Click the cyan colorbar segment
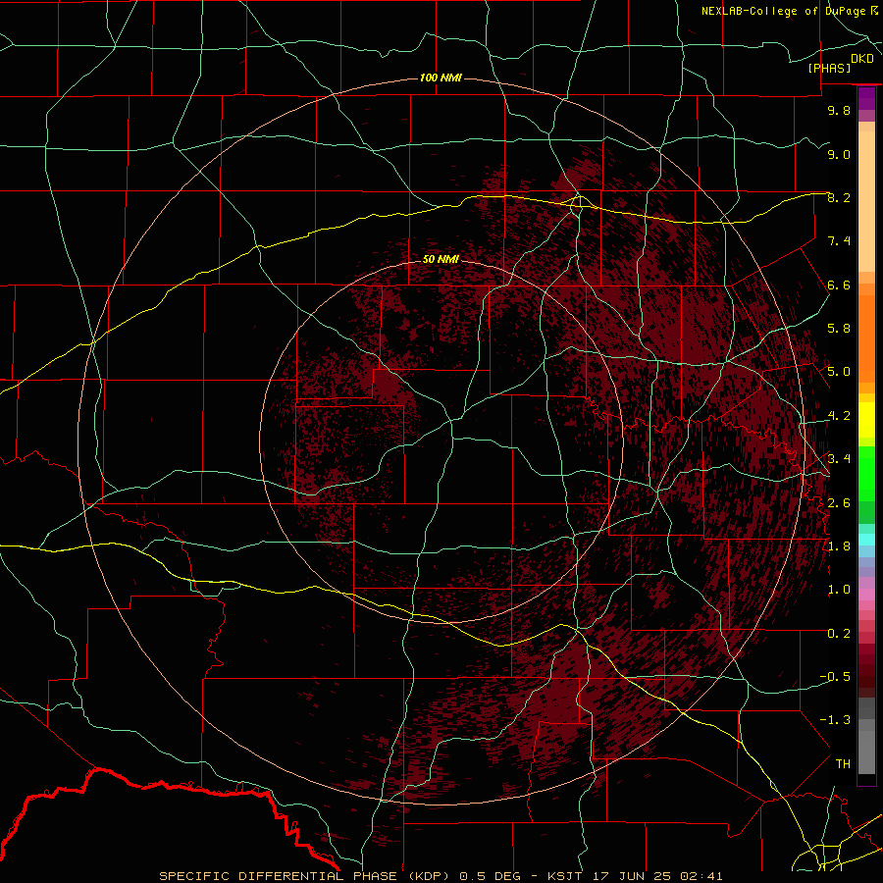 coord(866,539)
